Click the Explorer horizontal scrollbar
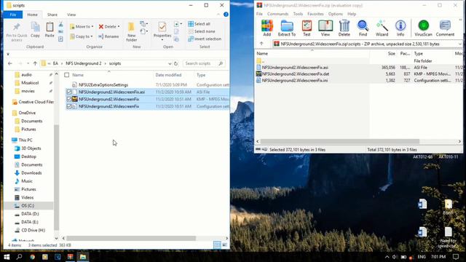Screen dimensions: 466x262 click(x=131, y=238)
